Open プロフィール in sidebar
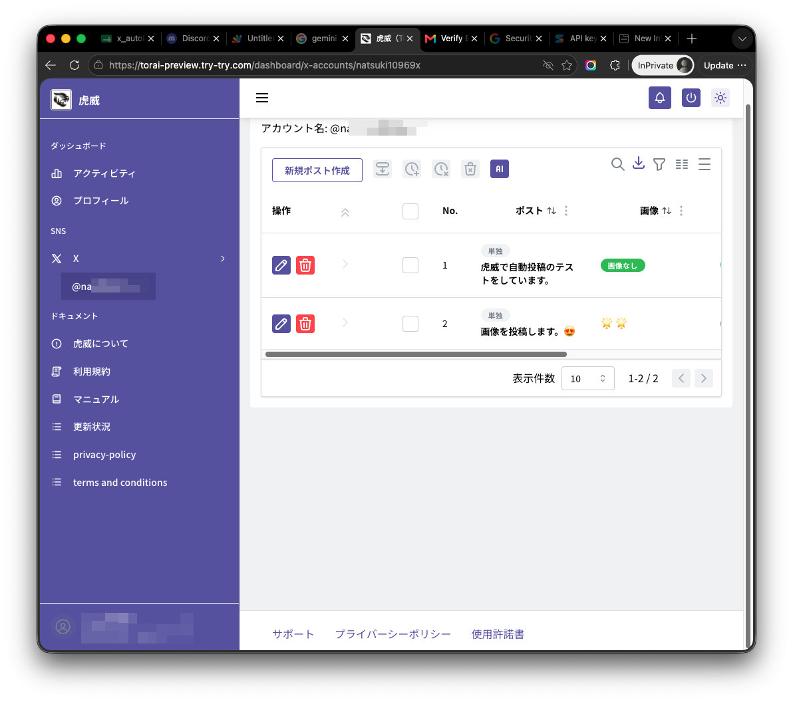Viewport: 793px width, 702px height. (x=100, y=201)
